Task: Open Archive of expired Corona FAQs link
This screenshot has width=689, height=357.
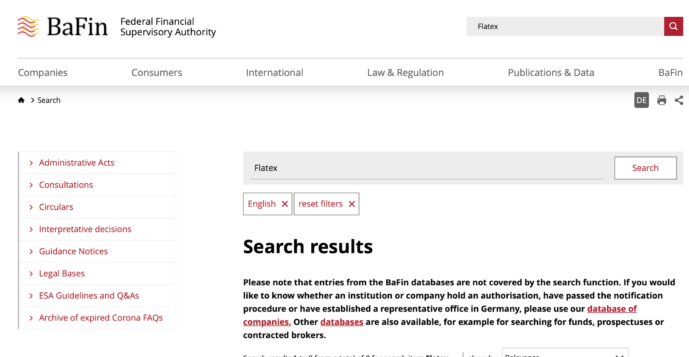Action: (101, 318)
